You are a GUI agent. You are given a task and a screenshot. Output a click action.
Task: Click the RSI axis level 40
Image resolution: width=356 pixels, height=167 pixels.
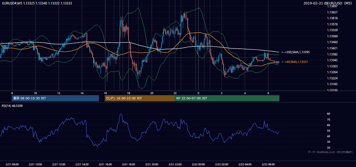pyautogui.click(x=328, y=136)
